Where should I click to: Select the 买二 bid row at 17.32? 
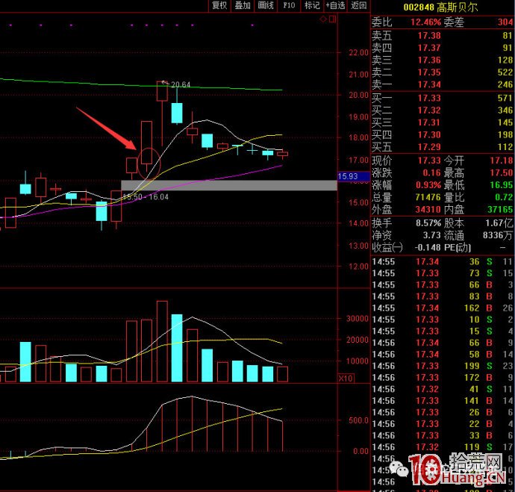[x=443, y=110]
